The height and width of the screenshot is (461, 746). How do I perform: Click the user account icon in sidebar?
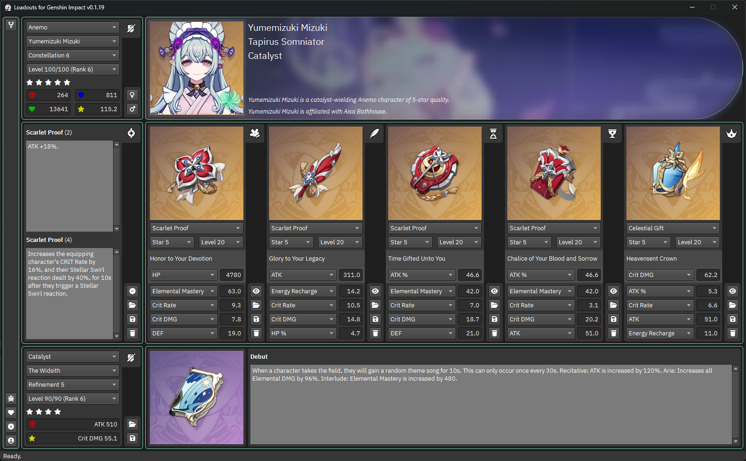tap(11, 440)
